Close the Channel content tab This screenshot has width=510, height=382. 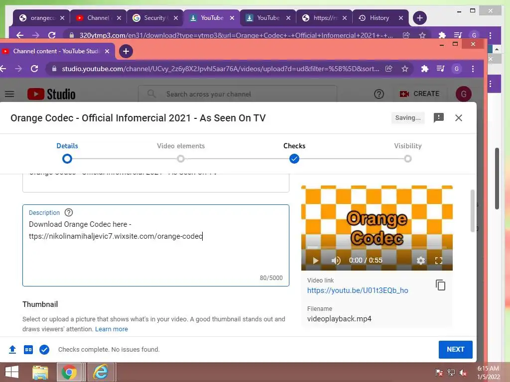[107, 51]
